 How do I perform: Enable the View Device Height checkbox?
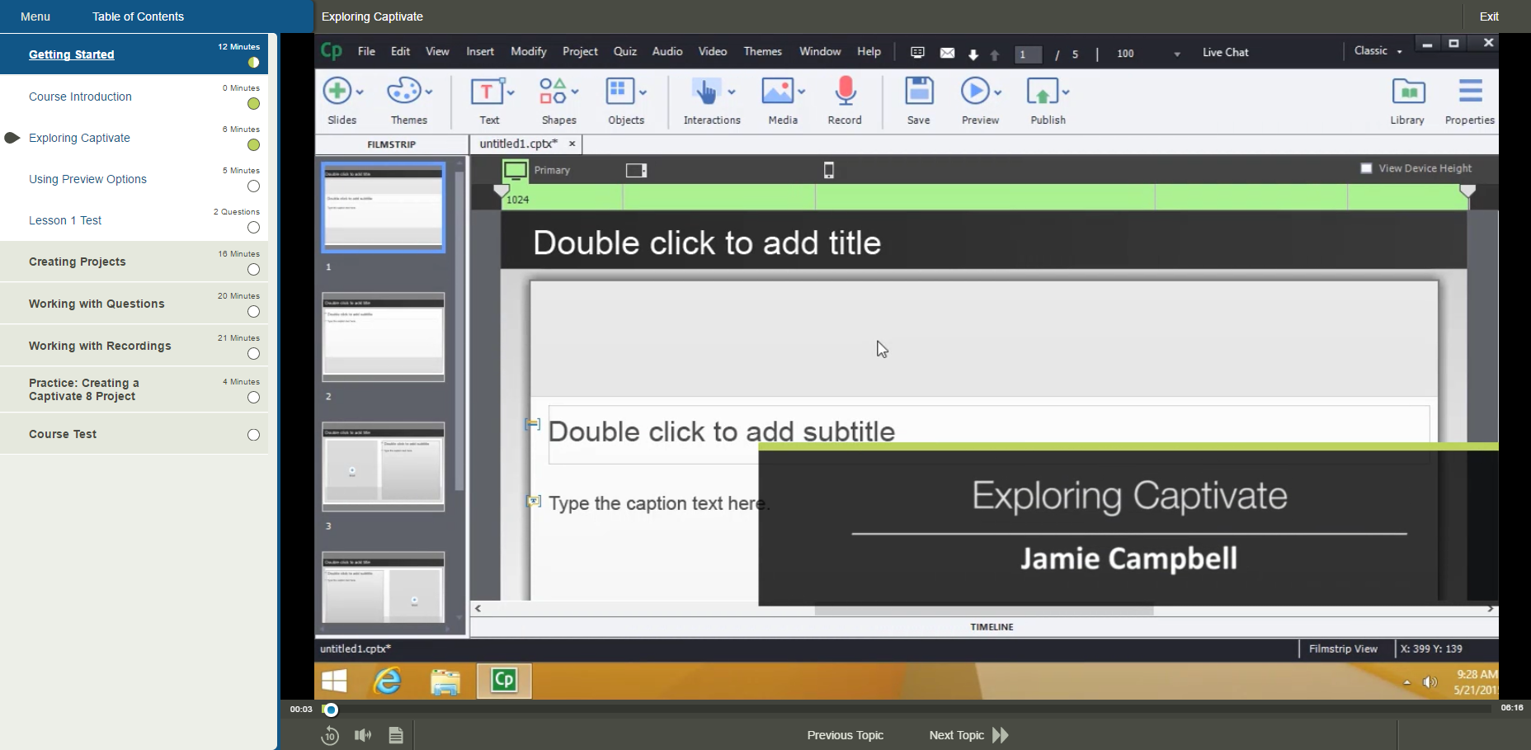pos(1366,168)
